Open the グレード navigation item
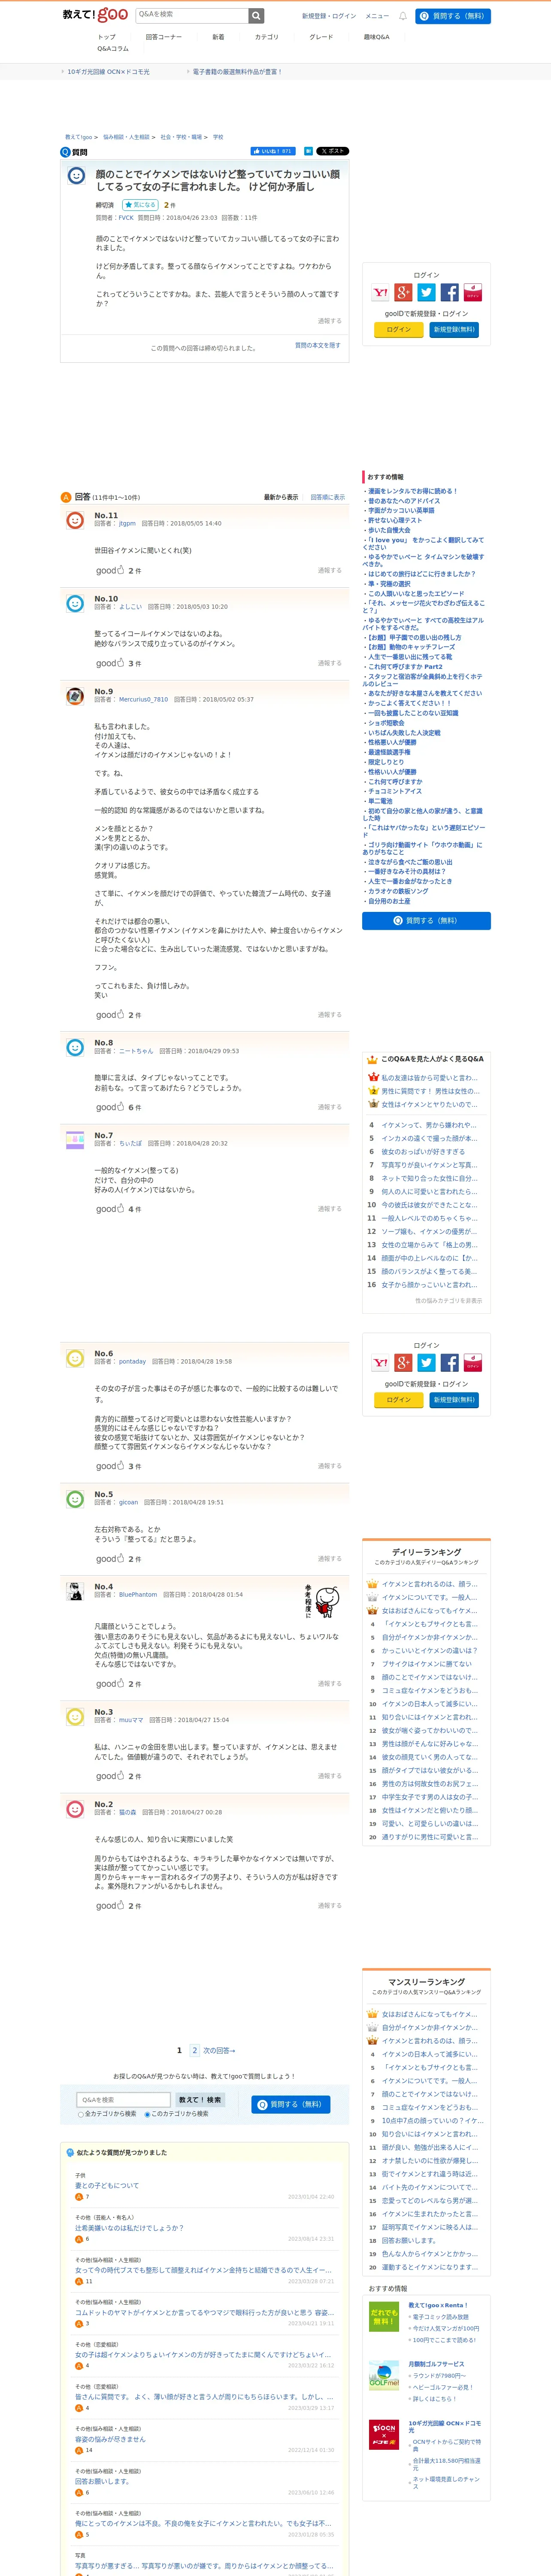 [321, 37]
